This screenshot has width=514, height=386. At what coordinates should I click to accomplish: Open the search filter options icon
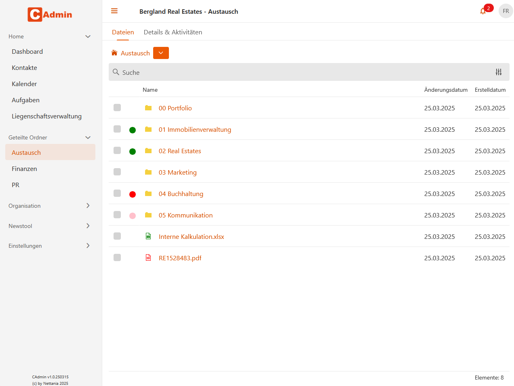499,72
